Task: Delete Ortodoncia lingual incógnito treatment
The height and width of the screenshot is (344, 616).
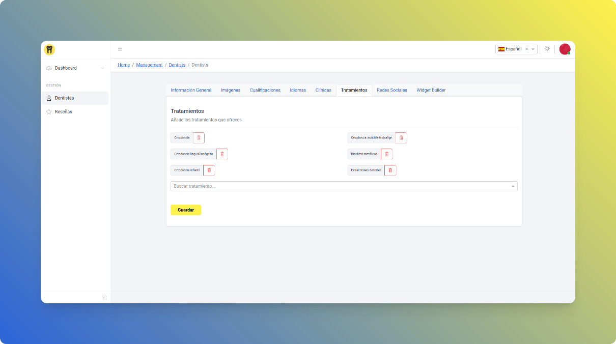Action: click(222, 154)
